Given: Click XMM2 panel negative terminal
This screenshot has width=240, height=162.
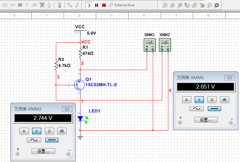Looking at the screenshot, I should pos(68,154).
